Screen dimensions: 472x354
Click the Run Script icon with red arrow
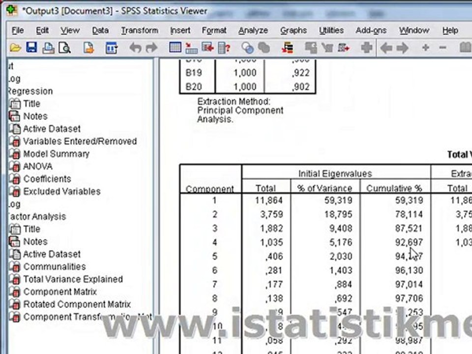[344, 48]
